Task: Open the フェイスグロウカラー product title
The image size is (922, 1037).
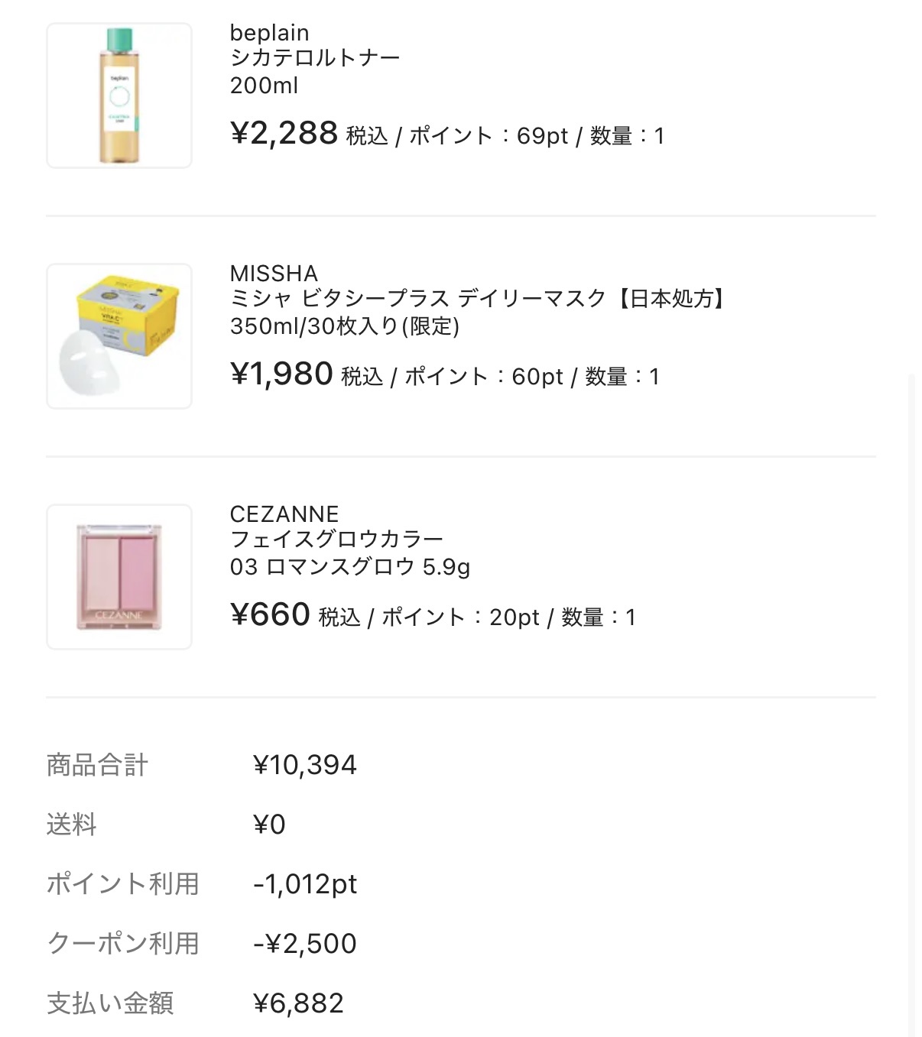Action: (336, 540)
